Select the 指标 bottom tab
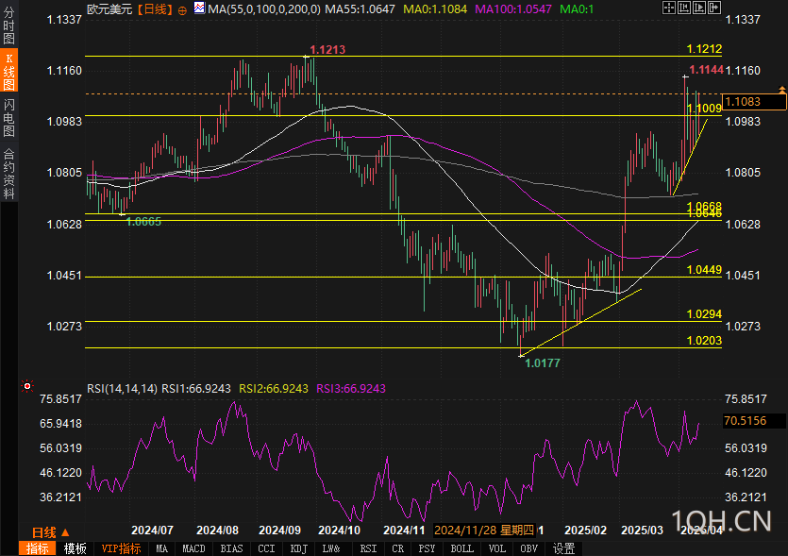Viewport: 788px width, 556px height. (37, 548)
